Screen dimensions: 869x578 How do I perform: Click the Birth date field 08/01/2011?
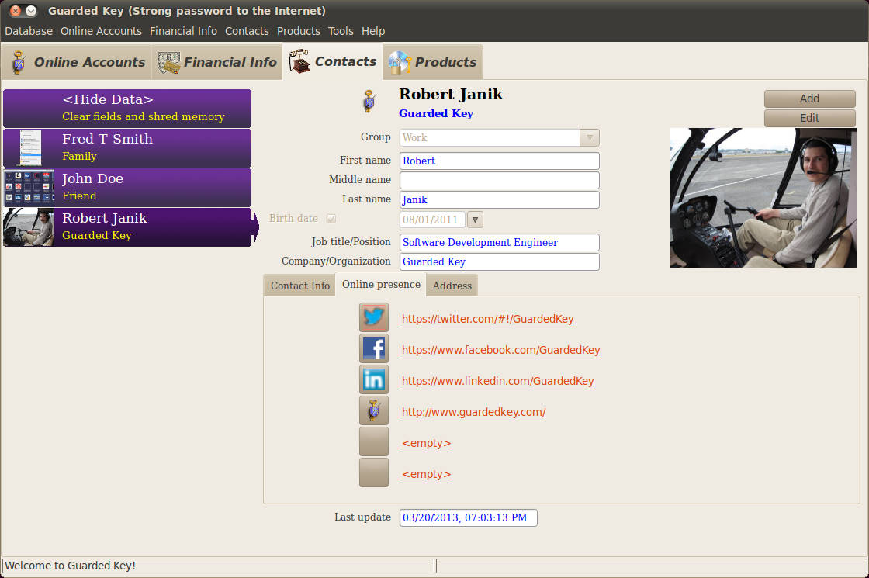pos(432,220)
